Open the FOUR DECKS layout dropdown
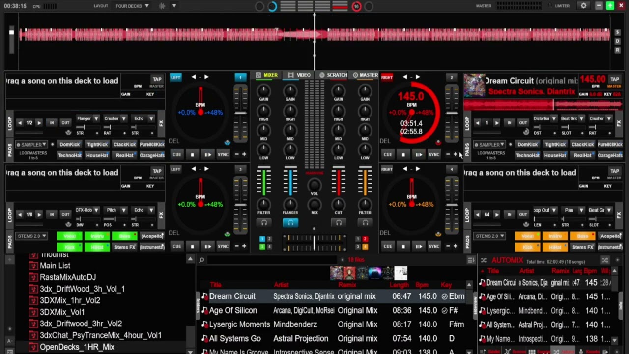The height and width of the screenshot is (354, 629). (132, 6)
